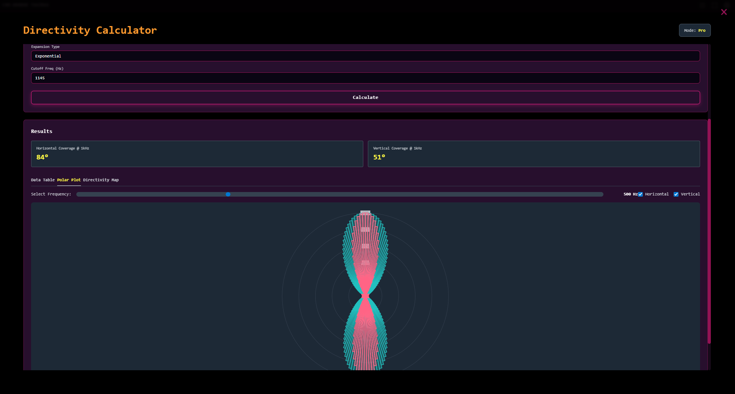Click the Directivity Calculator title
The height and width of the screenshot is (394, 735).
pyautogui.click(x=90, y=30)
